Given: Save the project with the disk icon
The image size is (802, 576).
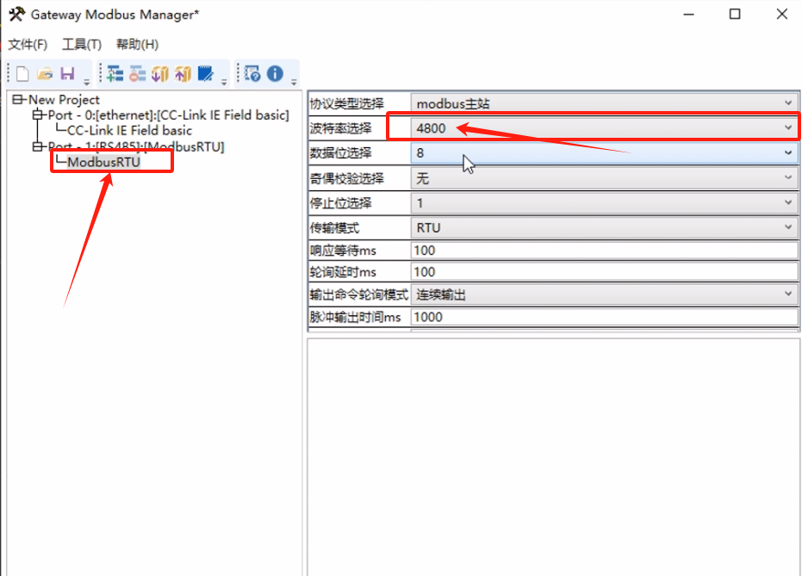Looking at the screenshot, I should point(68,73).
